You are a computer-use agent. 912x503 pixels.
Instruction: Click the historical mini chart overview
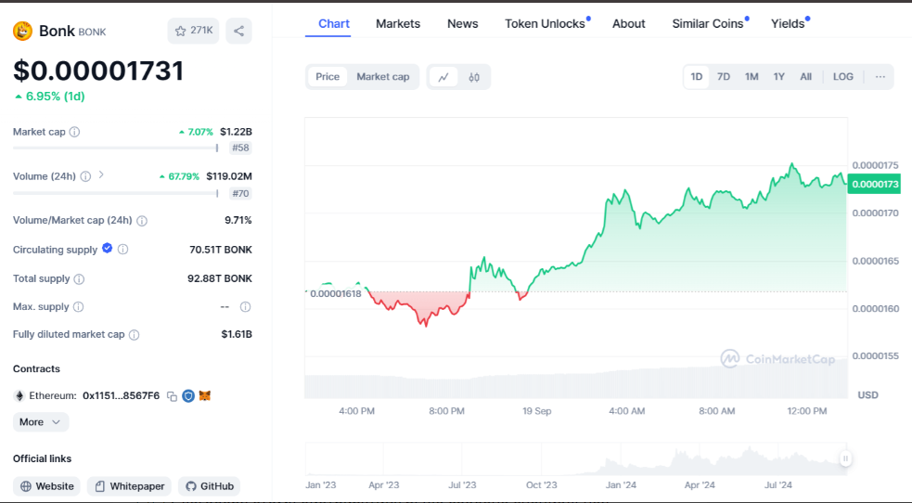pyautogui.click(x=576, y=459)
